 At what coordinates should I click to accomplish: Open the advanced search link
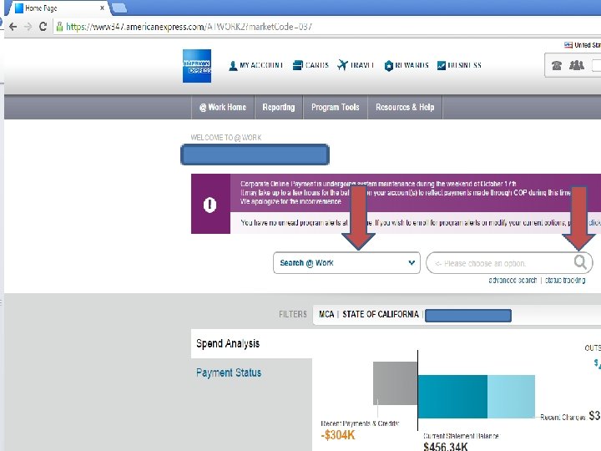pos(513,281)
